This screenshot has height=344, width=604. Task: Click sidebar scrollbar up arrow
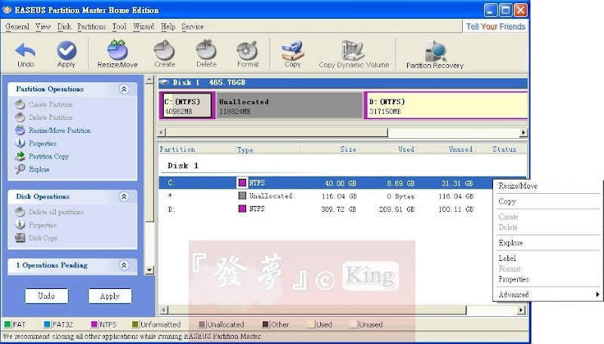click(x=149, y=80)
